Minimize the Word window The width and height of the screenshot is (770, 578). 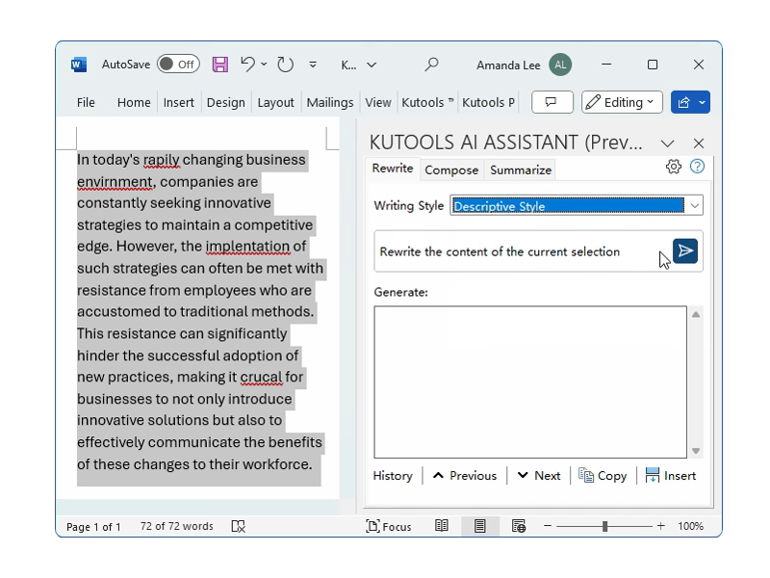(x=606, y=65)
